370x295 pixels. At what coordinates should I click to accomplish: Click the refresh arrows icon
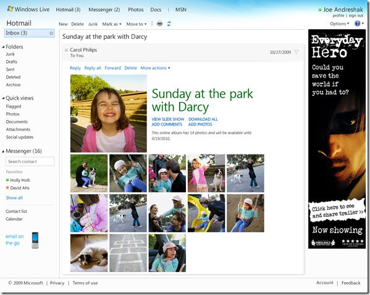click(169, 24)
